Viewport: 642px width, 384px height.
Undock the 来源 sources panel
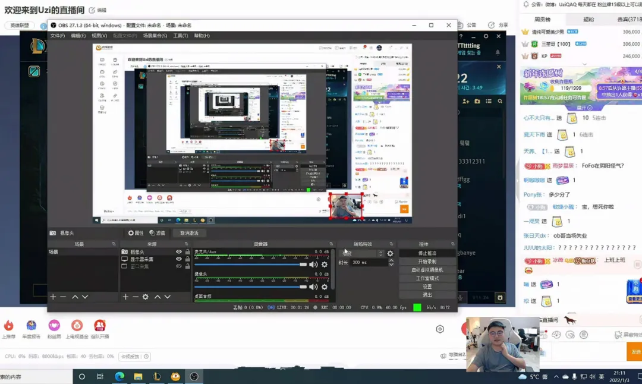click(x=186, y=244)
